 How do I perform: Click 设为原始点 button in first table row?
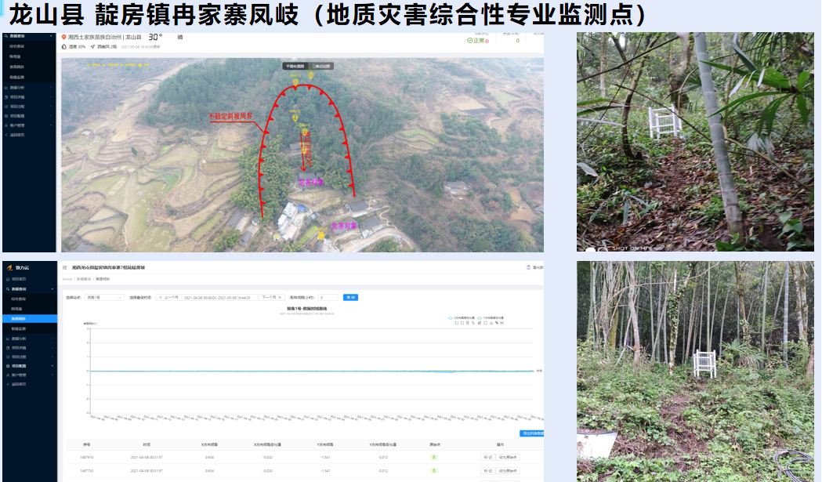[509, 457]
